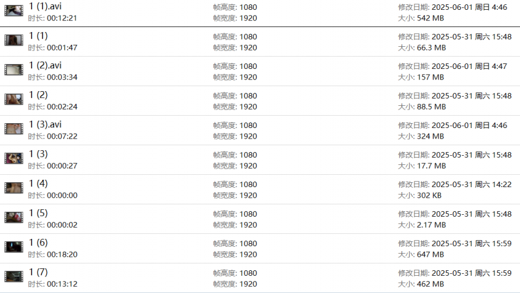Select the 1 (2) file thumbnail icon
The height and width of the screenshot is (293, 520).
(x=14, y=99)
